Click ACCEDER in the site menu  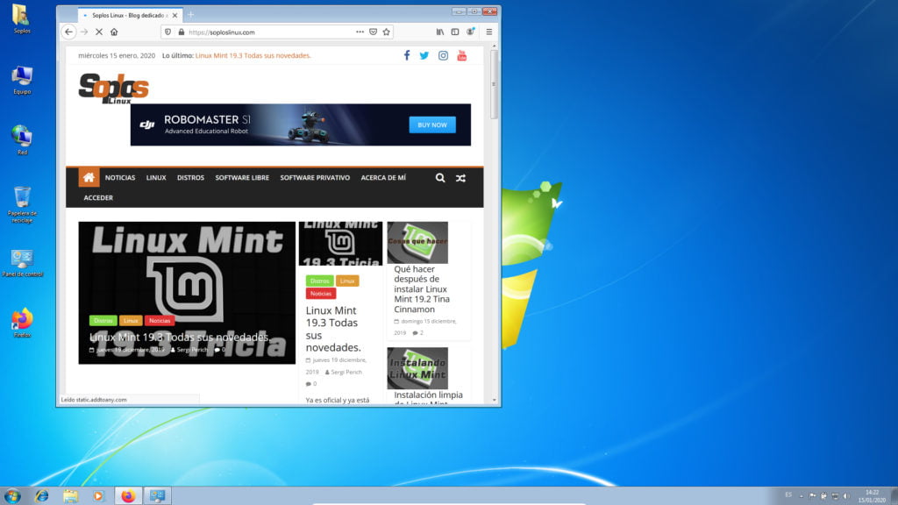tap(98, 197)
